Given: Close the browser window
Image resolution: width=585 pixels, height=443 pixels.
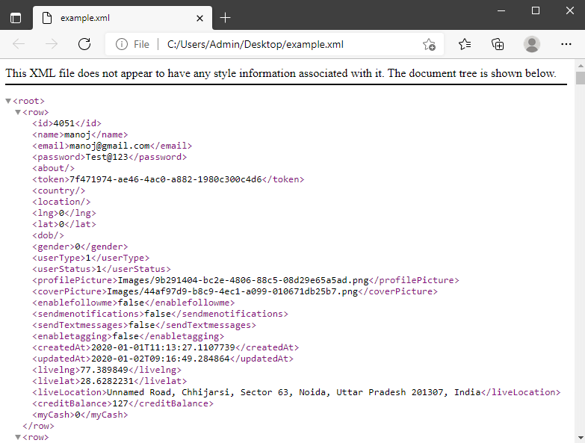Looking at the screenshot, I should pos(570,10).
